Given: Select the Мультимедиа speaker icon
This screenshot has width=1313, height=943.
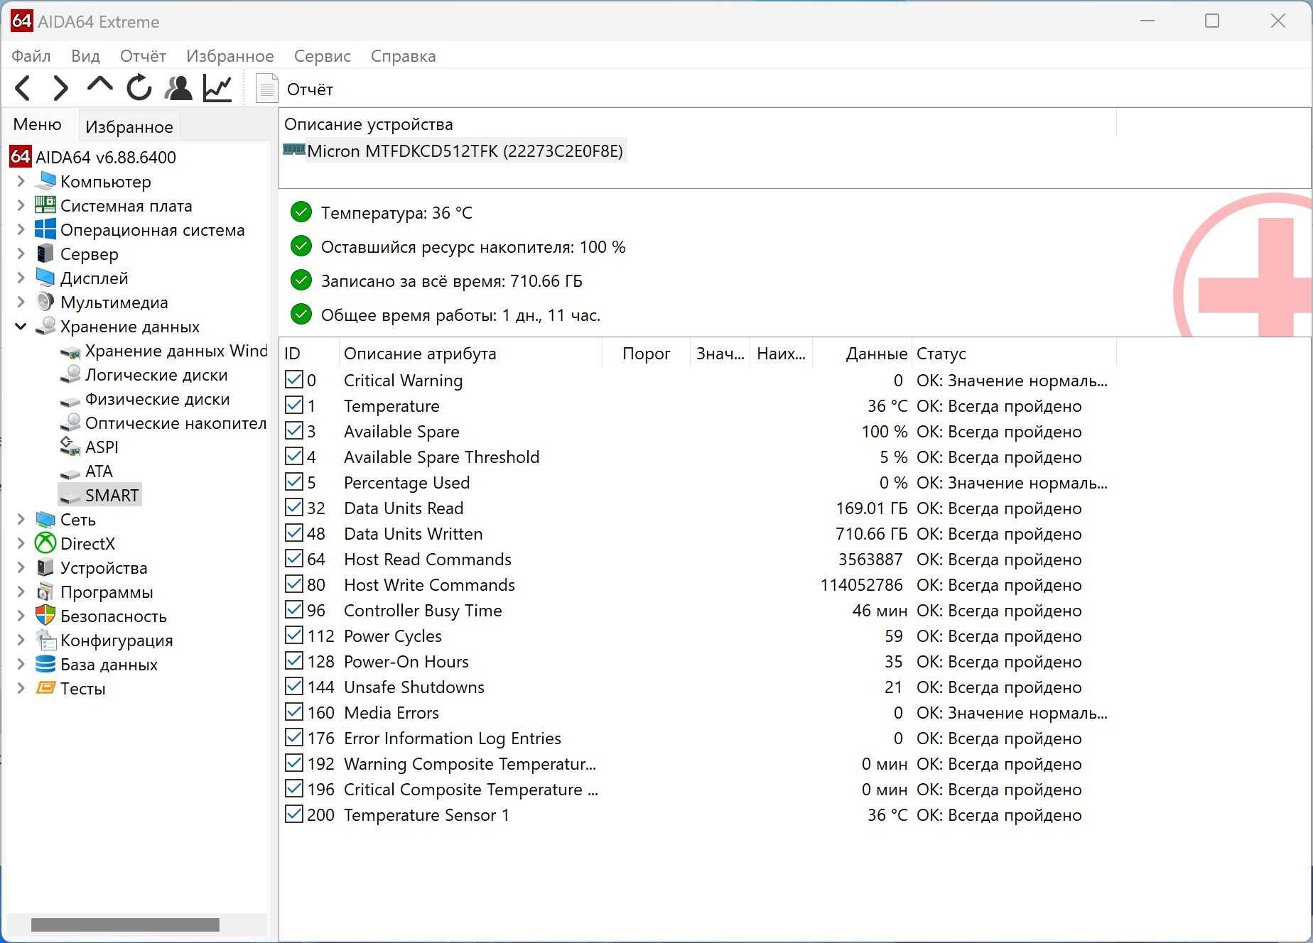Looking at the screenshot, I should pyautogui.click(x=45, y=302).
